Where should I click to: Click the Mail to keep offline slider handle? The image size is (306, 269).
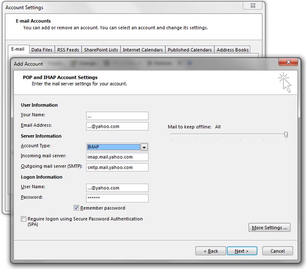pos(286,135)
